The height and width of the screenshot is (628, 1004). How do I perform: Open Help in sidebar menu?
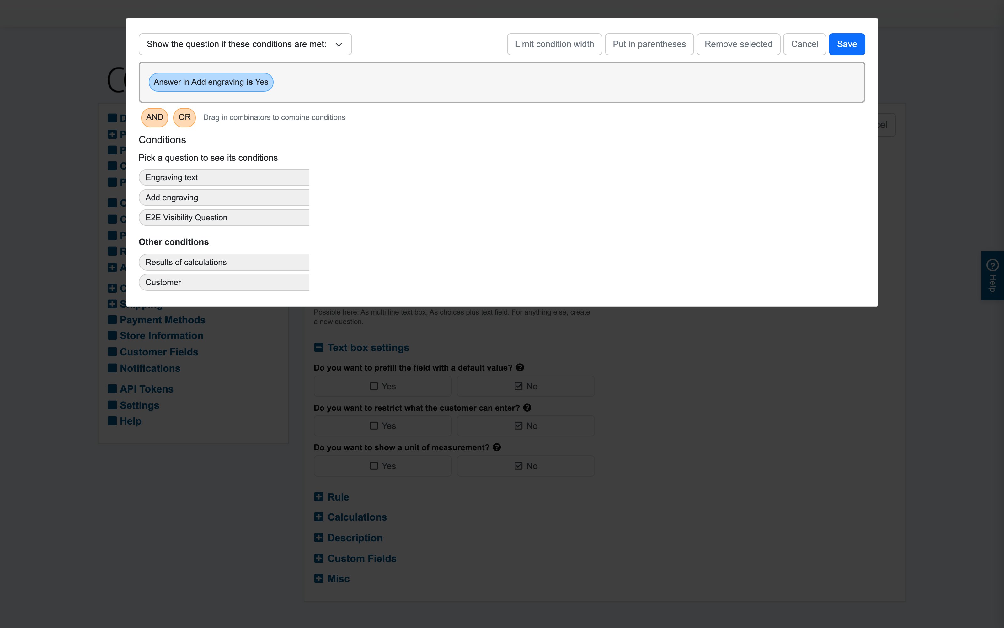pyautogui.click(x=130, y=421)
